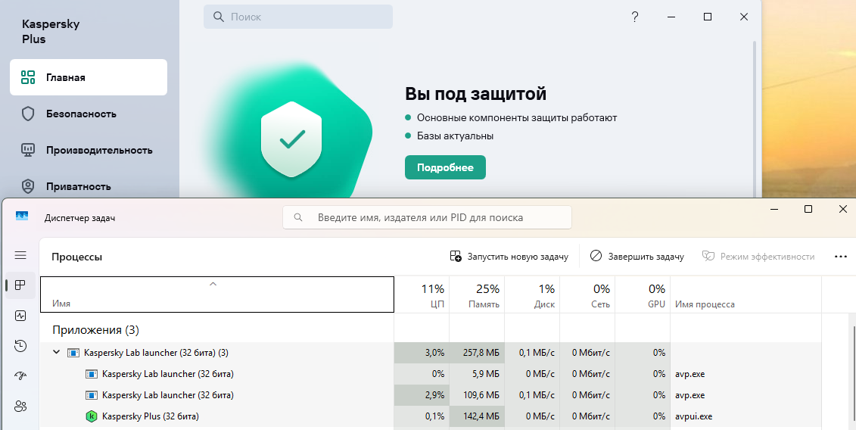Image resolution: width=856 pixels, height=430 pixels.
Task: Open the Performance page icon in Task Manager
Action: (20, 315)
